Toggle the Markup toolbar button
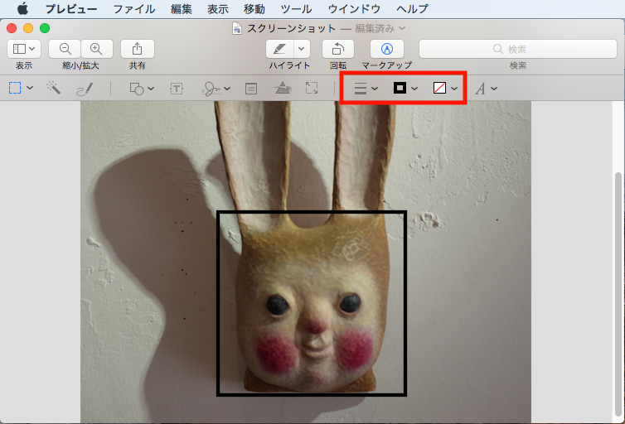Screen dimensions: 625x424 pyautogui.click(x=386, y=49)
